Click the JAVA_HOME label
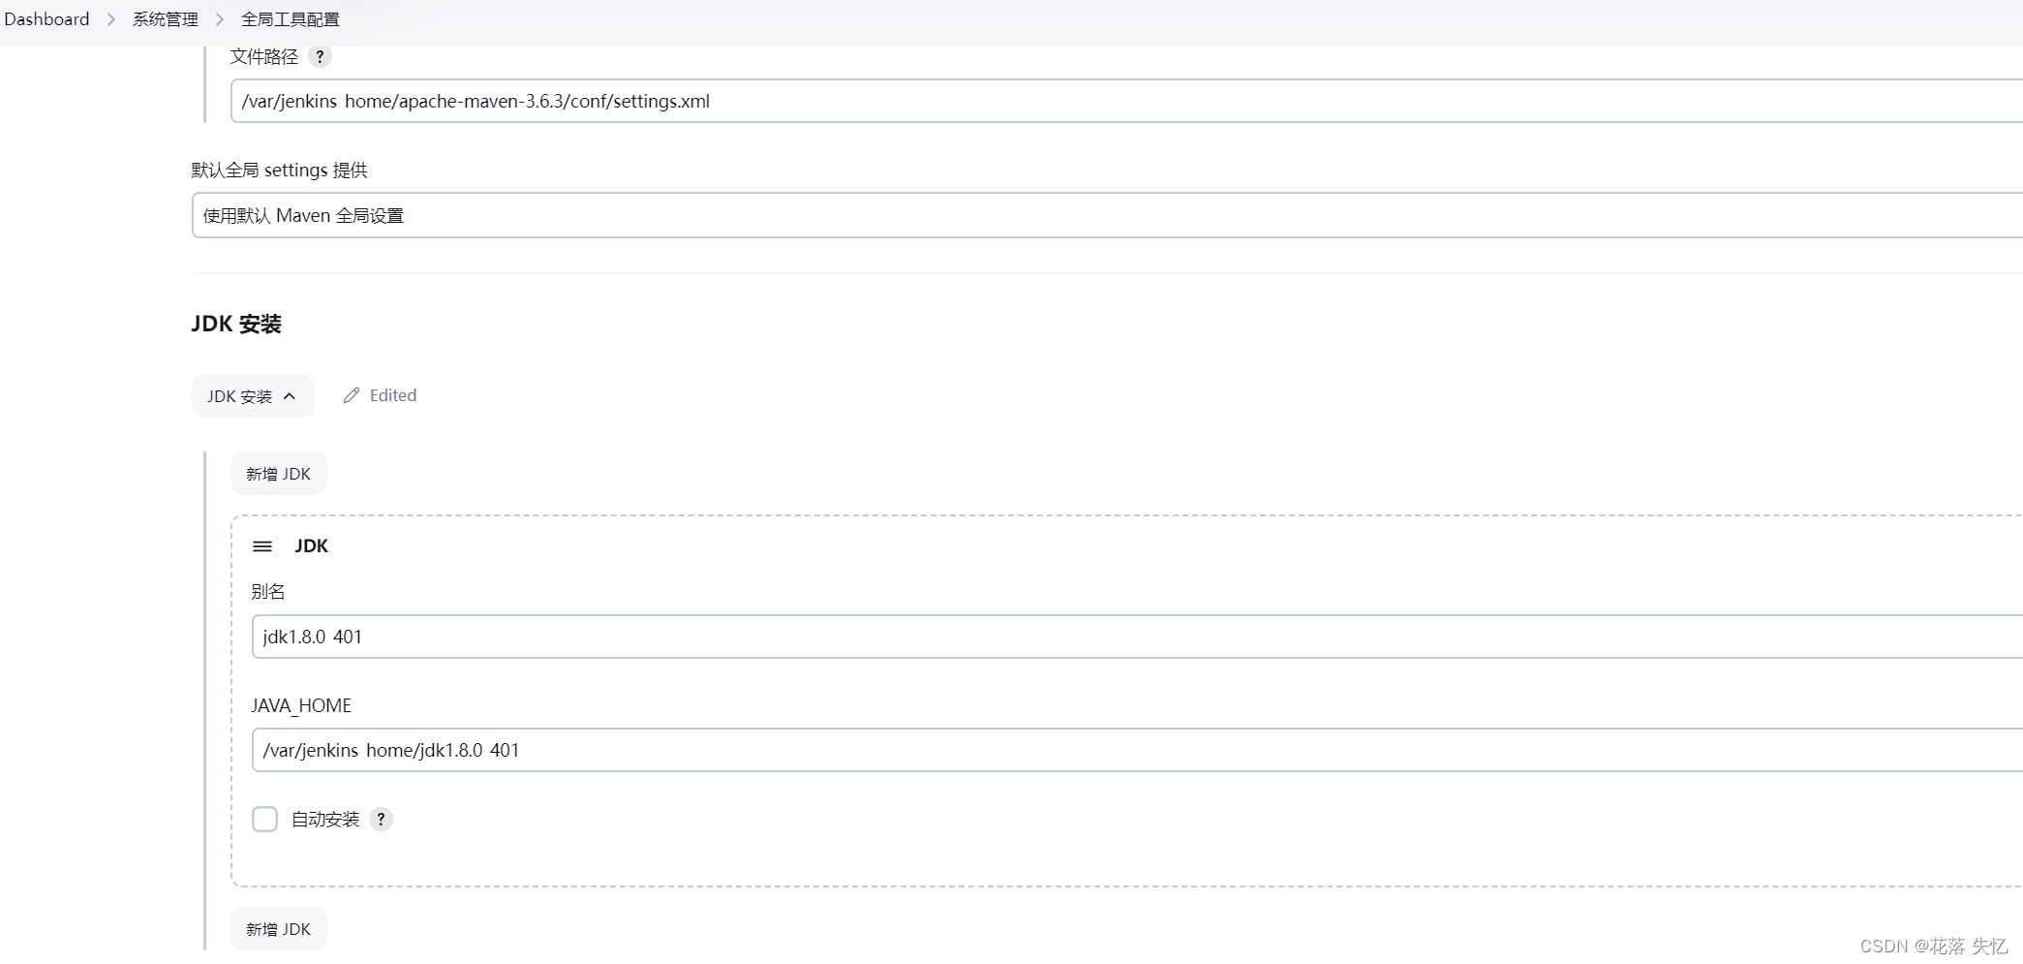 301,705
